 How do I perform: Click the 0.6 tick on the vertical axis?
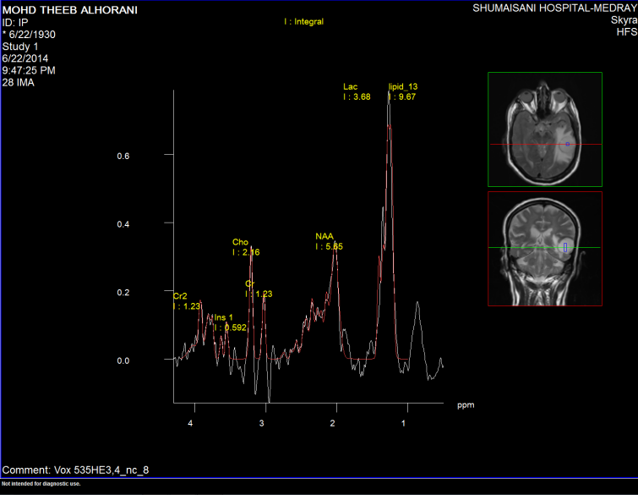click(x=123, y=157)
